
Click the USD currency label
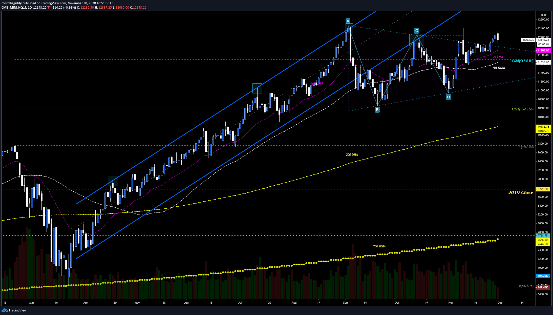coord(543,15)
